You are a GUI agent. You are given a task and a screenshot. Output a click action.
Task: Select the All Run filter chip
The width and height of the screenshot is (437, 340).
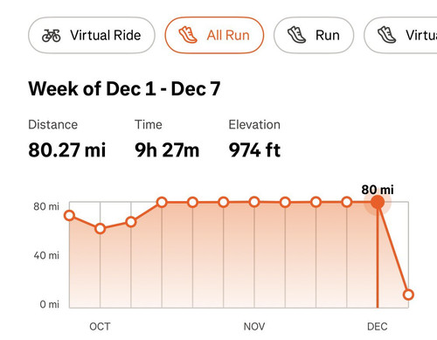click(x=214, y=35)
